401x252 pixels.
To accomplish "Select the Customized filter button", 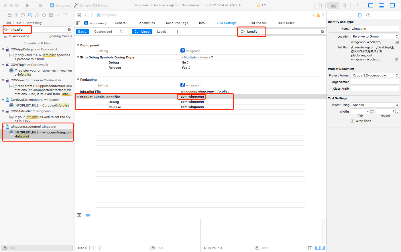I will (x=103, y=31).
